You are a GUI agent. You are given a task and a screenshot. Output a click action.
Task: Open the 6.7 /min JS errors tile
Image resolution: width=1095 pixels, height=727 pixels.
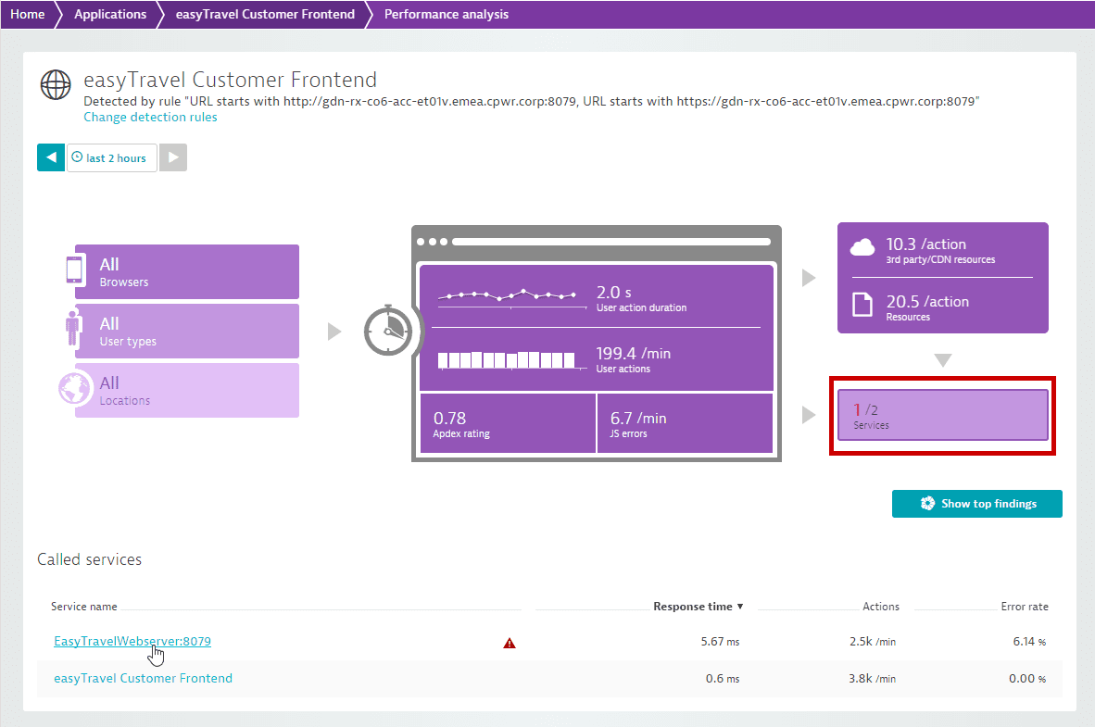coord(686,423)
